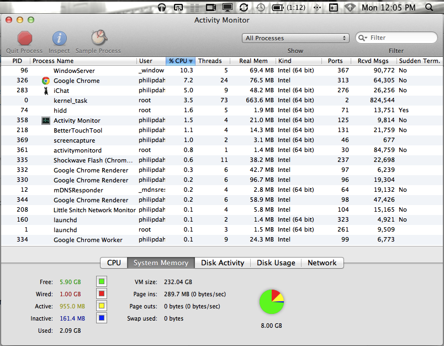
Task: Select the Little Snitch Network Monitor row
Action: coord(221,209)
